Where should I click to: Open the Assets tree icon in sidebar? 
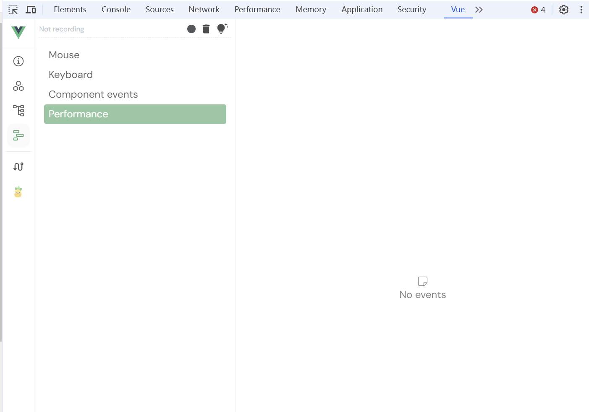pyautogui.click(x=18, y=111)
